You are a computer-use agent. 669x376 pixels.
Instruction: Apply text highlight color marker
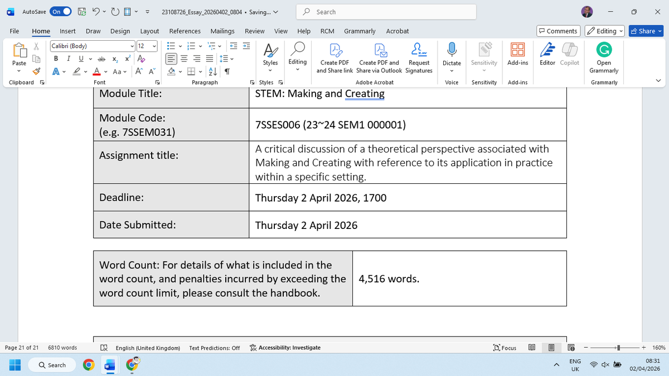coord(76,71)
